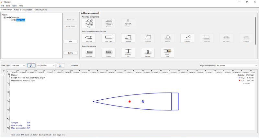
Task: Add a Nose Cone component
Action: [89, 38]
